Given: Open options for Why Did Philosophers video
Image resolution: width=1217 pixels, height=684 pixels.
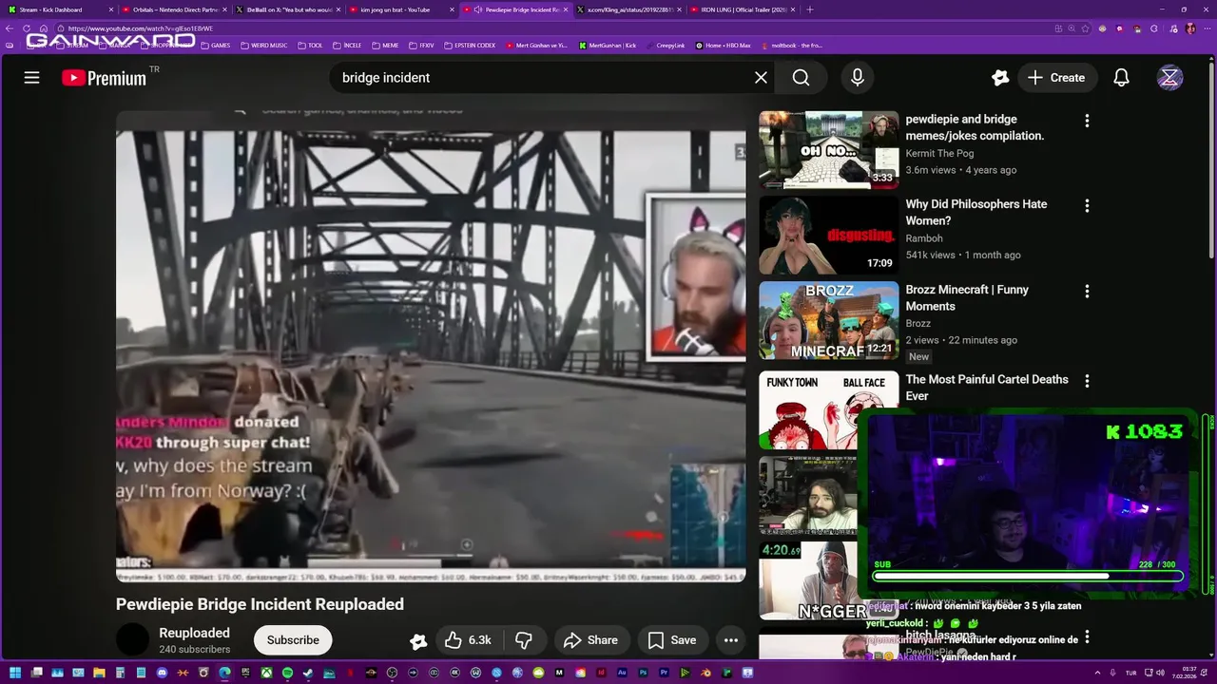Looking at the screenshot, I should (1087, 205).
